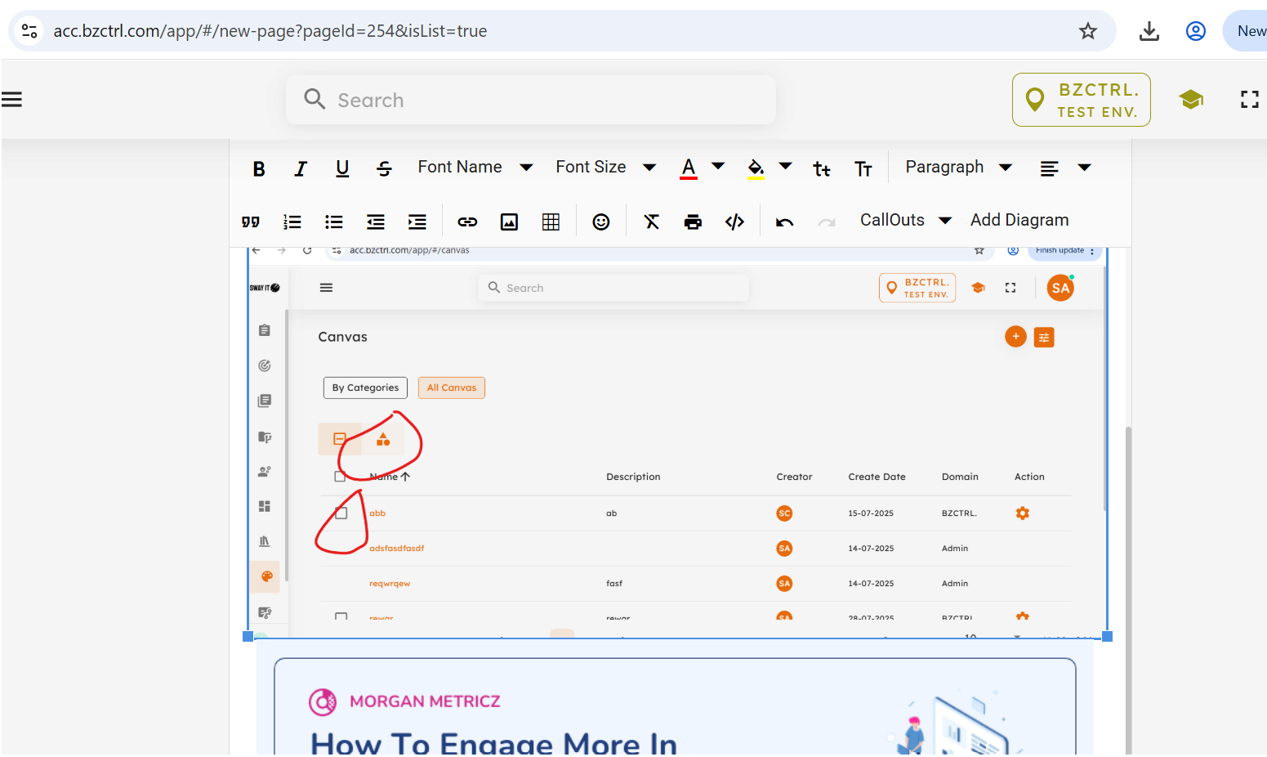Expand the Font Size dropdown
This screenshot has height=757, width=1267.
605,168
